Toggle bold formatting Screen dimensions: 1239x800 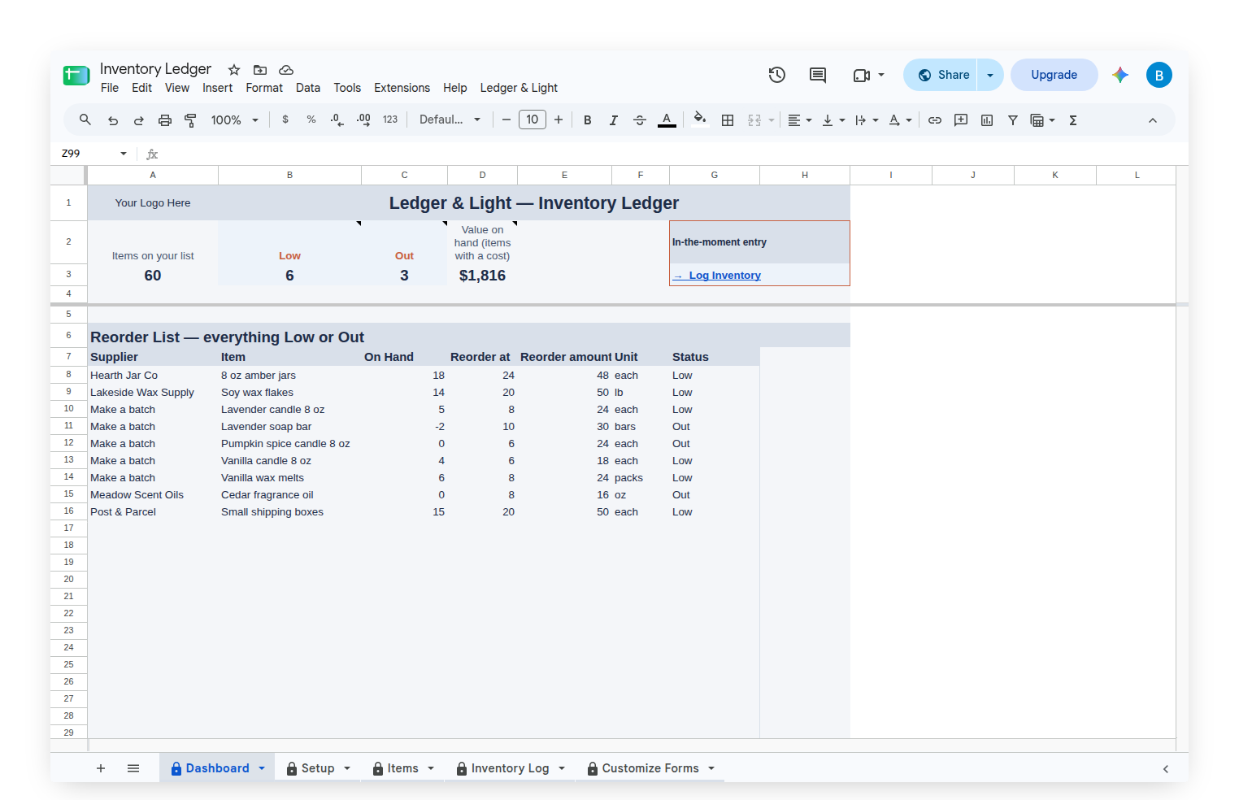click(588, 120)
